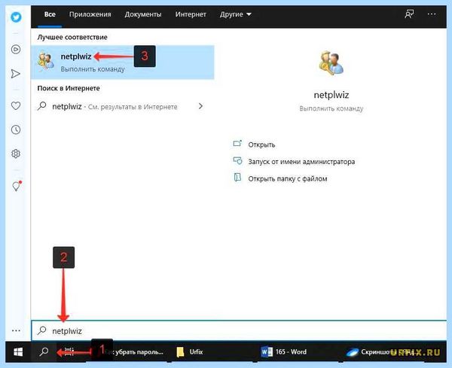Click the taskbar search magnifier icon
This screenshot has height=368, width=452.
coord(44,351)
